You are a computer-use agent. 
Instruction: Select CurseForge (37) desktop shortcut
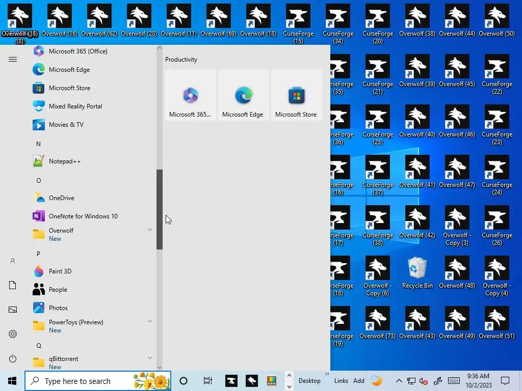point(378,176)
